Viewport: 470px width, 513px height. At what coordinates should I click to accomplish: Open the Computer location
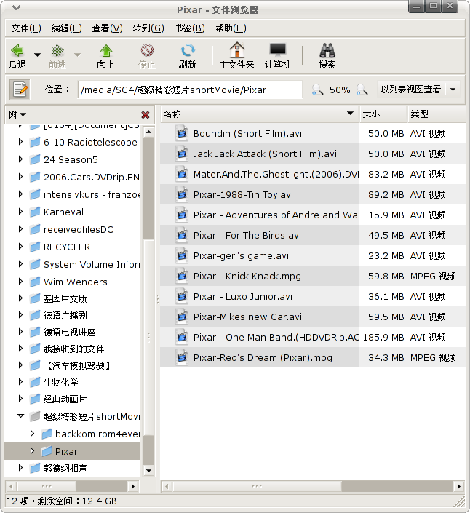(x=277, y=55)
